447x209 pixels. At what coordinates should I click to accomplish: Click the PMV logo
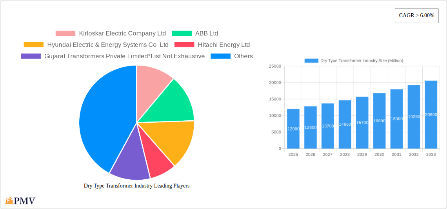coord(20,201)
